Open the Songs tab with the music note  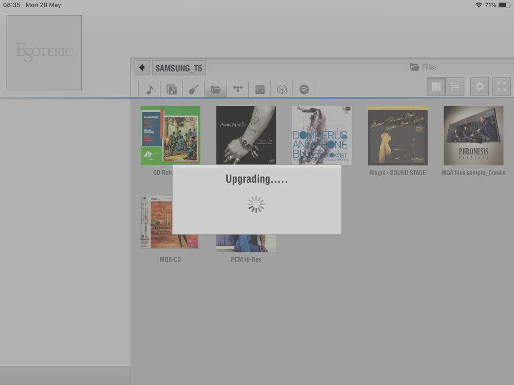tap(150, 89)
